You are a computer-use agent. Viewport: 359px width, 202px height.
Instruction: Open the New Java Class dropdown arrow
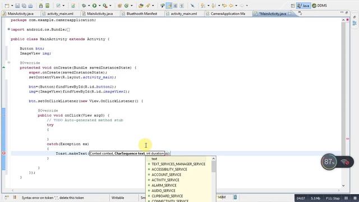(131, 6)
